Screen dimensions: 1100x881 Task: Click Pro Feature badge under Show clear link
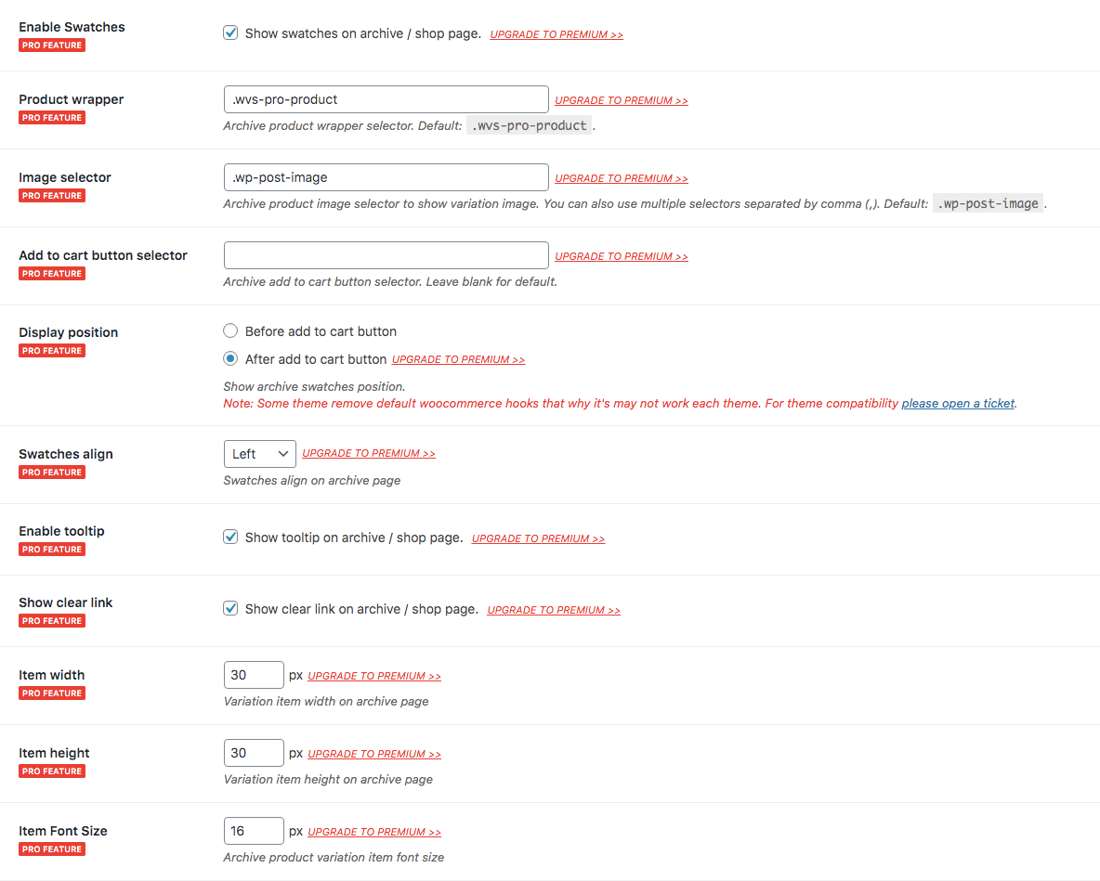52,621
